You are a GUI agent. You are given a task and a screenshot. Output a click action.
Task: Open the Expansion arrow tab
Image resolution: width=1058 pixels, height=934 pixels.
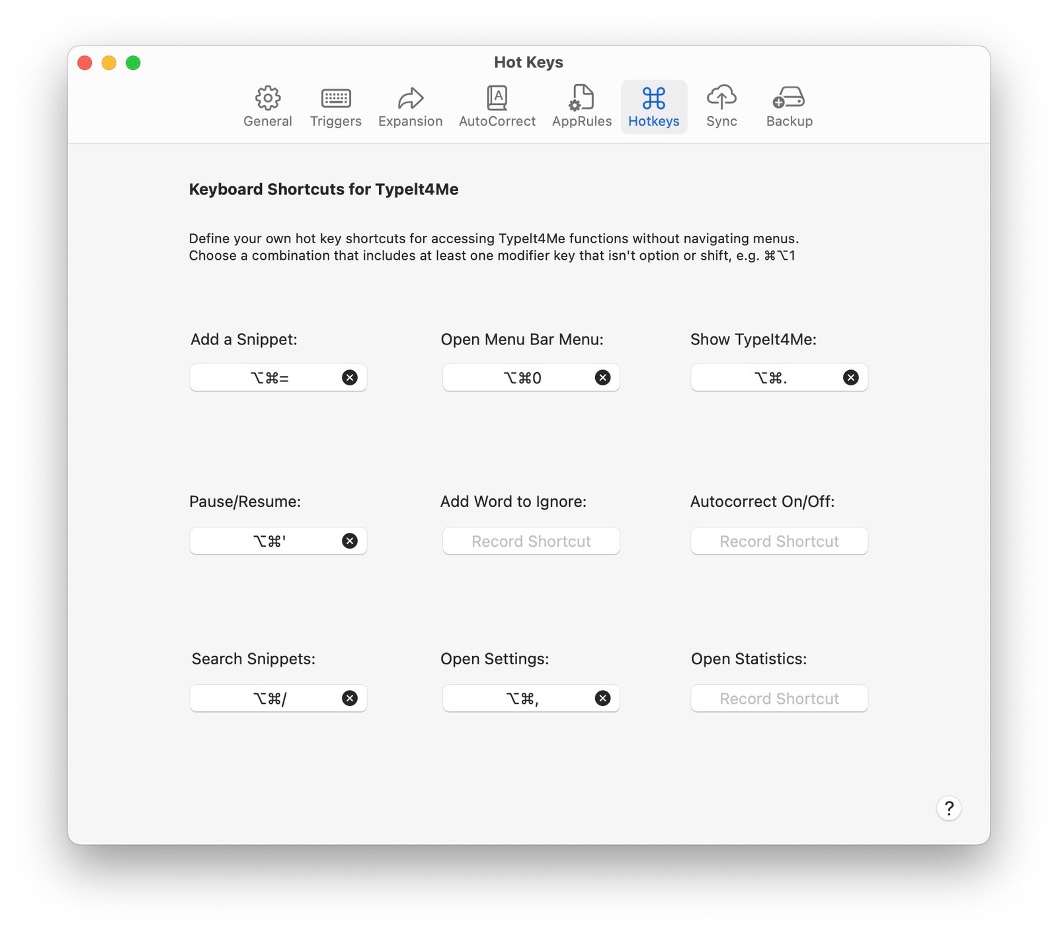coord(410,106)
